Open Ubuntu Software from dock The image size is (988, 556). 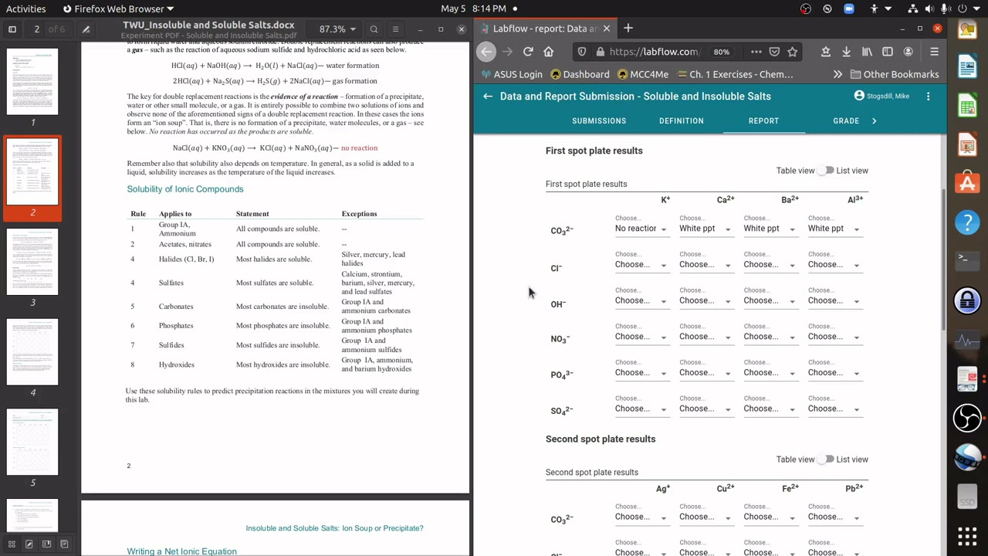point(967,184)
